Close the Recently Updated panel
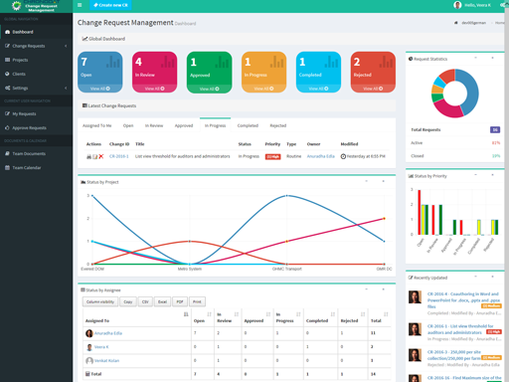This screenshot has height=382, width=509. tap(492, 277)
